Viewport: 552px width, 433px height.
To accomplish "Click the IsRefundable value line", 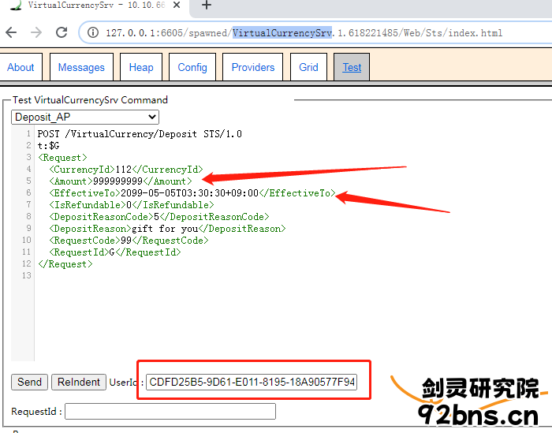I will point(132,205).
